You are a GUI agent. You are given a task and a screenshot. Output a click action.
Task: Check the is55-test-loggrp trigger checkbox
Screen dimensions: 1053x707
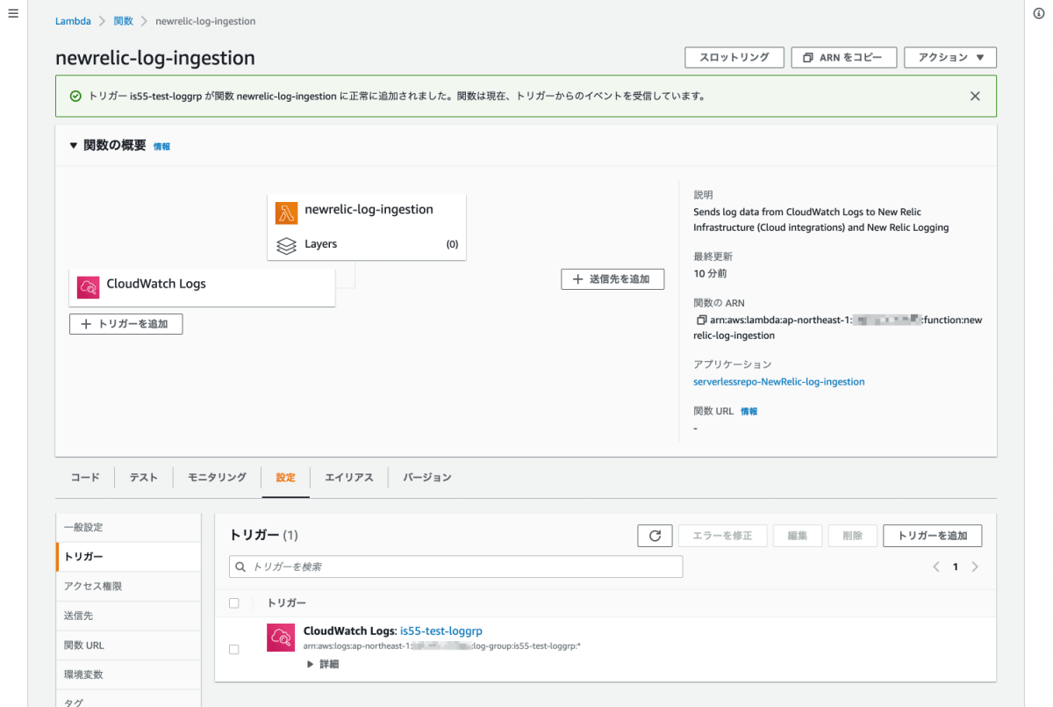point(233,649)
